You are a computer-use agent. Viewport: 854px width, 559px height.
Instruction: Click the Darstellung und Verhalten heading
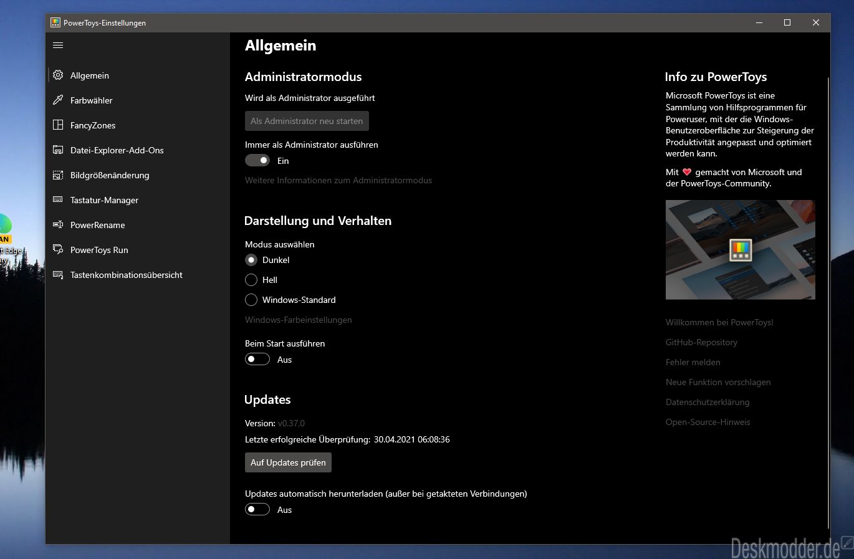click(318, 221)
